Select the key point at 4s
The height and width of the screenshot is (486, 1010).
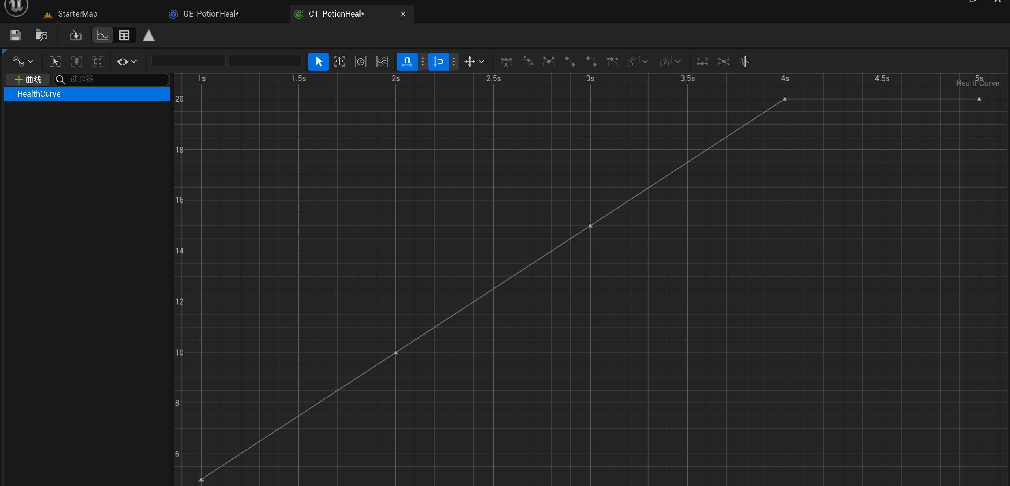[785, 99]
